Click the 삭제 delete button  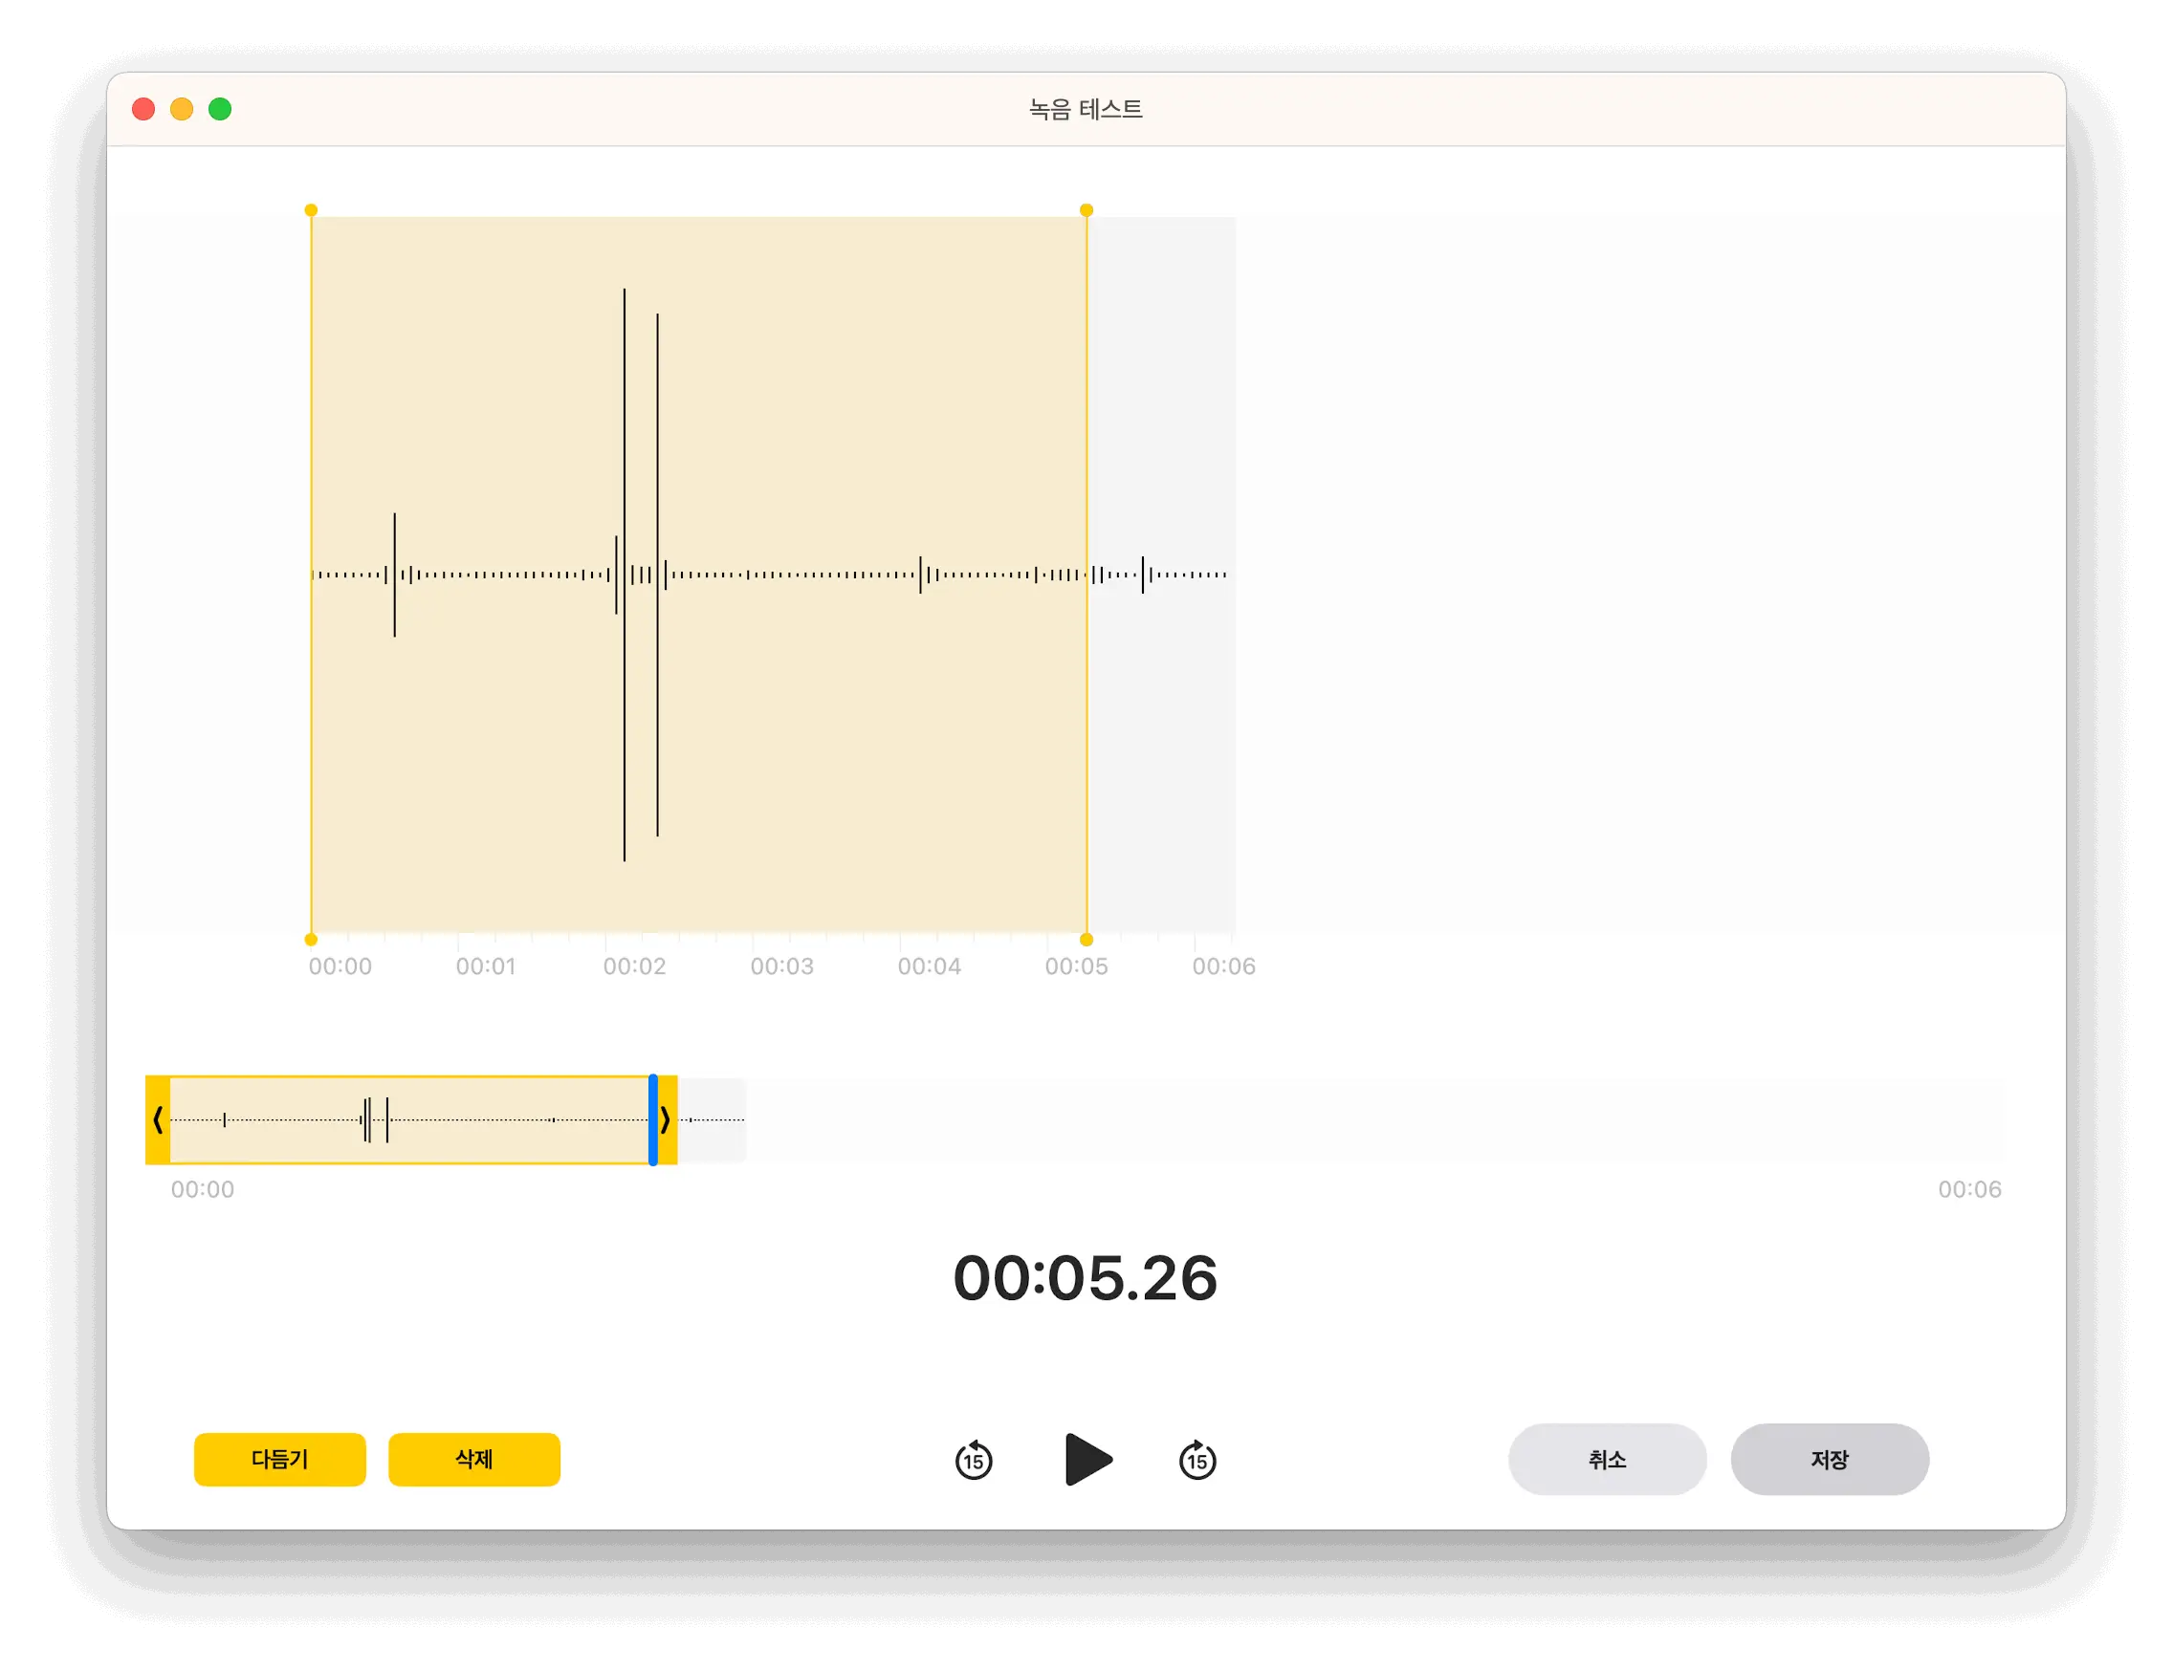pos(473,1459)
